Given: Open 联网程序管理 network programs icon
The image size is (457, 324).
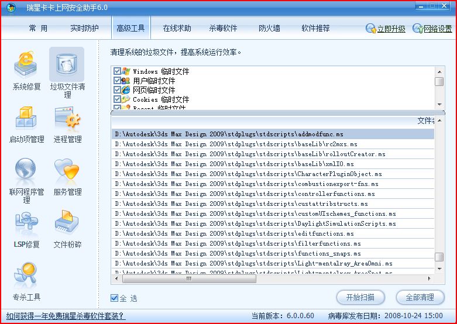Looking at the screenshot, I should pyautogui.click(x=26, y=168).
